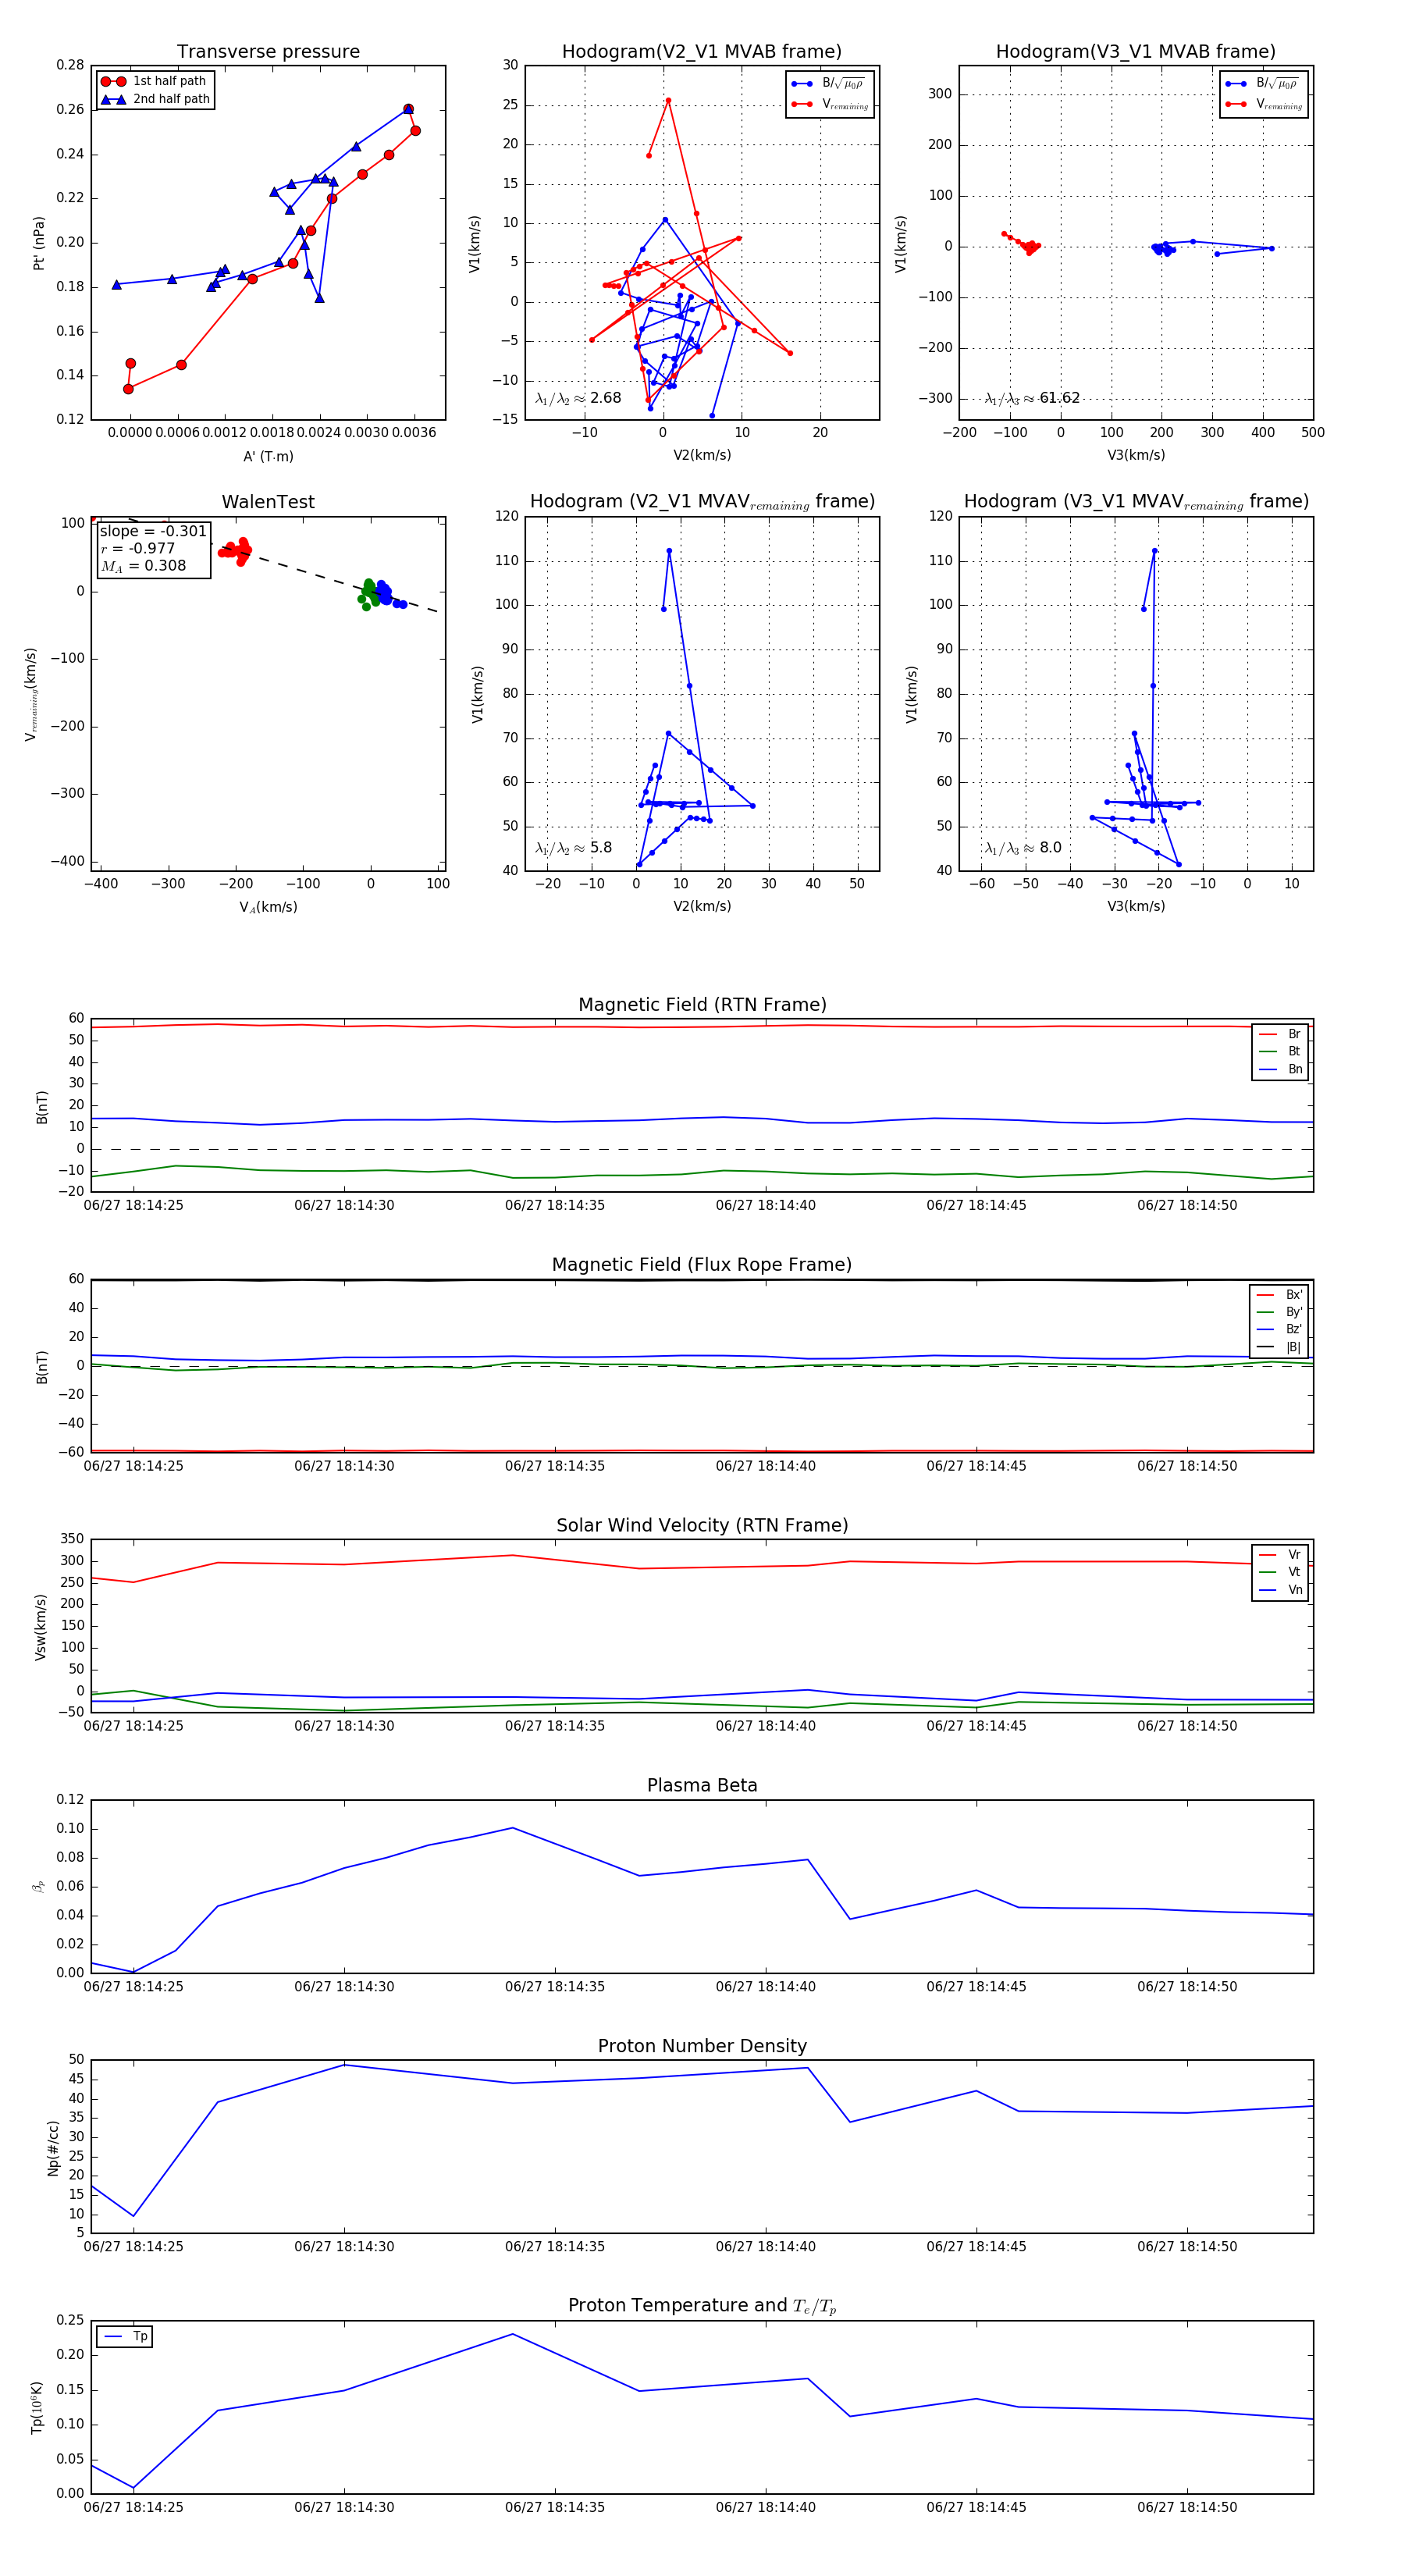Click the λ1/λ2 ≈ 5.8 annotation
This screenshot has width=1405, height=2576.
tap(573, 848)
